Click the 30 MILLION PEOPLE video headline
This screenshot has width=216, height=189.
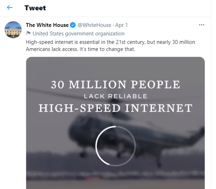pyautogui.click(x=115, y=85)
